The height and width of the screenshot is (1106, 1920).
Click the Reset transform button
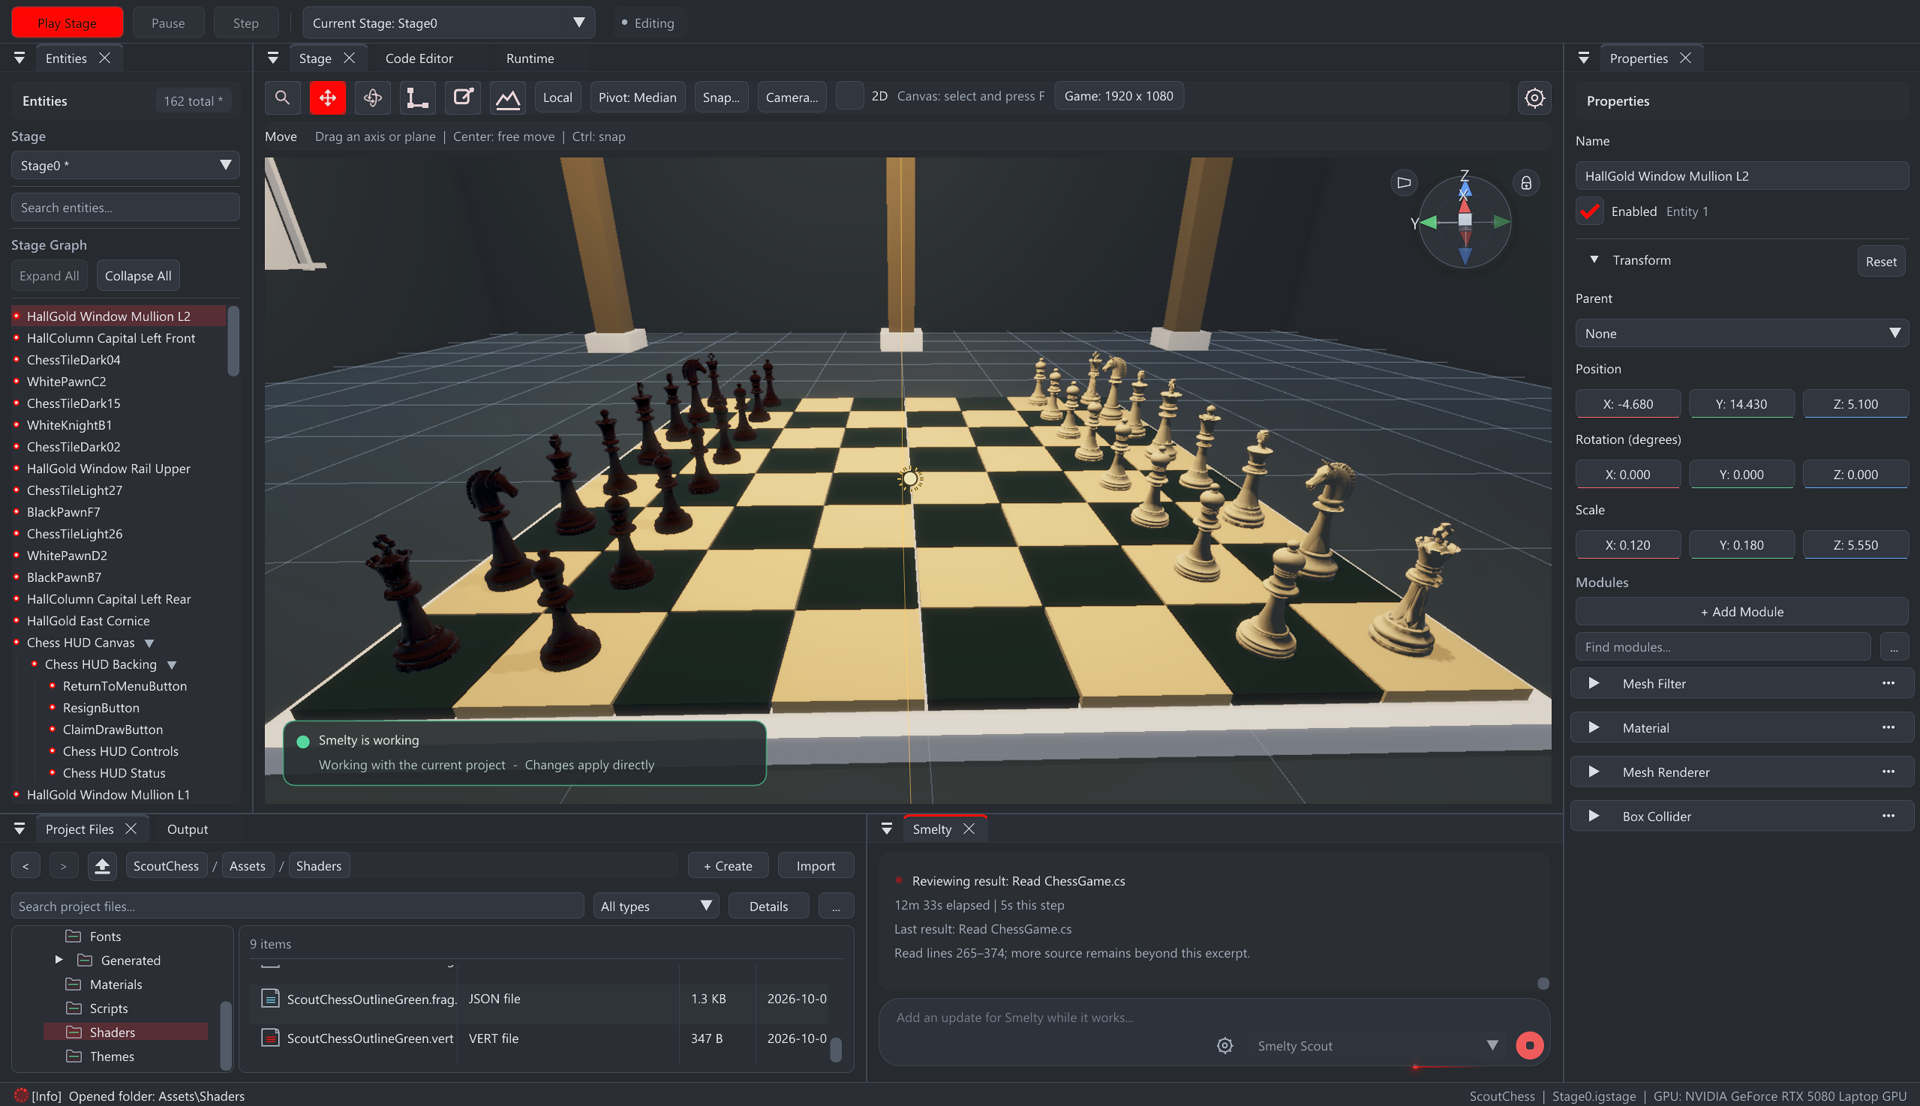tap(1880, 261)
